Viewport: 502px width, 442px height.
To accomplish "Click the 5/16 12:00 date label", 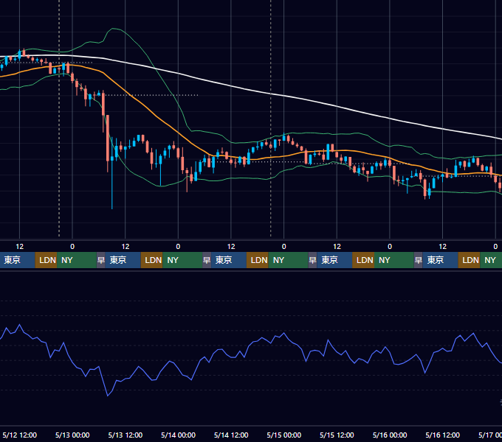I will (x=442, y=435).
